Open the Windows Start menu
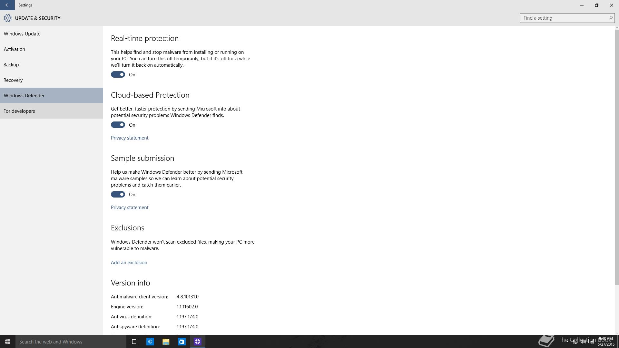 [8, 342]
